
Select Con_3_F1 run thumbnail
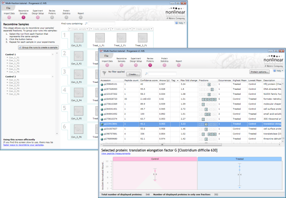click(78, 38)
